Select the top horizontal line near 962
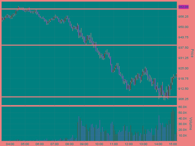The width and height of the screenshot is (195, 146). coord(89,9)
